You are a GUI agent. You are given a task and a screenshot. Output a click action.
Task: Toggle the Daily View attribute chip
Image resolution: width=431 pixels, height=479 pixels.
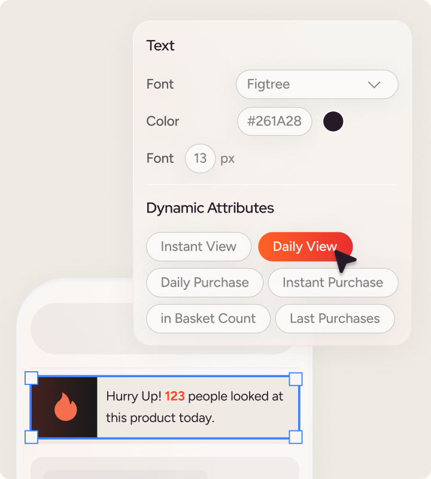click(x=305, y=247)
